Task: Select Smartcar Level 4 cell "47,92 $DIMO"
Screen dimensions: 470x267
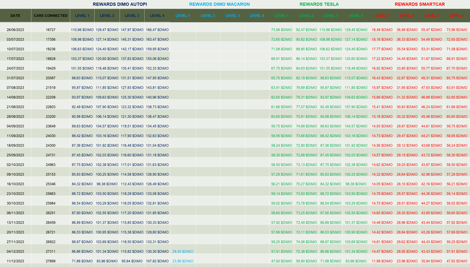Action: (x=457, y=261)
